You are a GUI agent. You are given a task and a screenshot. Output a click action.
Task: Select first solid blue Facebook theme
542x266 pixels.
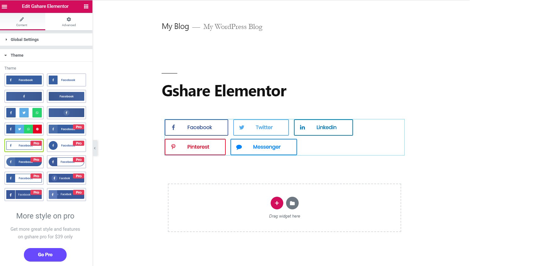pyautogui.click(x=24, y=80)
